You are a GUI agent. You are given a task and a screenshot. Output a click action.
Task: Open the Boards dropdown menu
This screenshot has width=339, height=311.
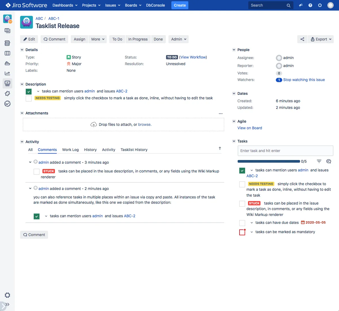[133, 5]
